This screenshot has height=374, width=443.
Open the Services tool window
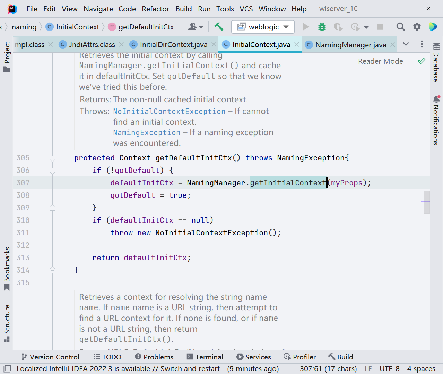point(254,357)
